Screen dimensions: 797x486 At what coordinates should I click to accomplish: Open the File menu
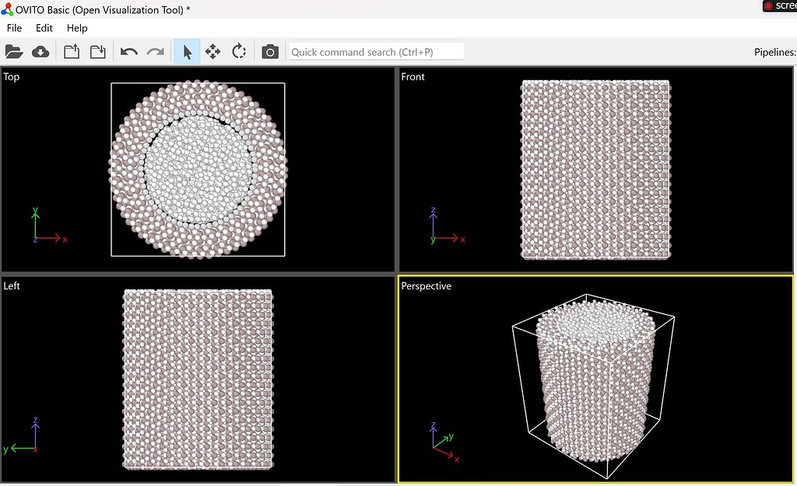click(14, 28)
